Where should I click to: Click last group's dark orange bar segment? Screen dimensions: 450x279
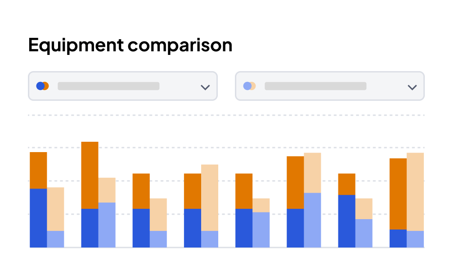[398, 193]
